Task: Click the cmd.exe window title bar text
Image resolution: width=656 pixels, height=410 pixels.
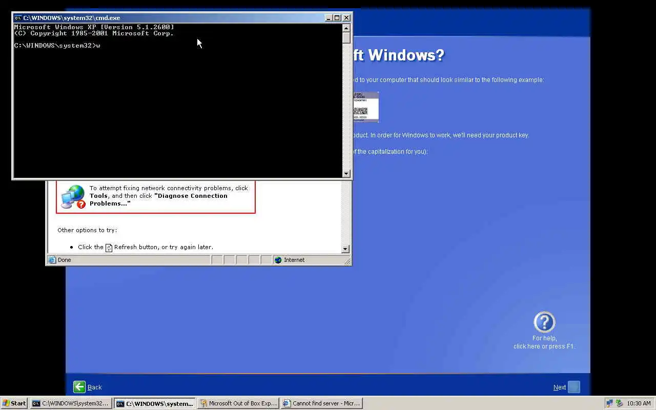Action: 72,18
